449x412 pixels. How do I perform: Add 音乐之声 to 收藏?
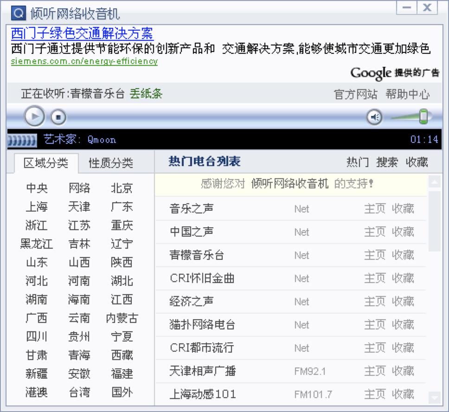click(403, 209)
